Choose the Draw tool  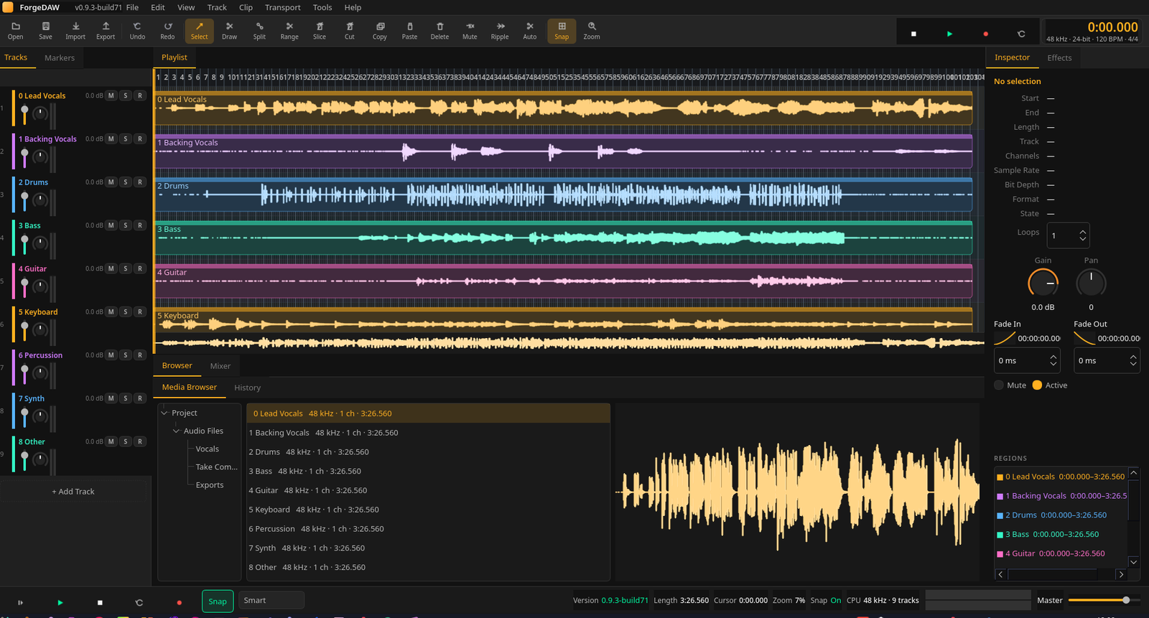tap(229, 31)
